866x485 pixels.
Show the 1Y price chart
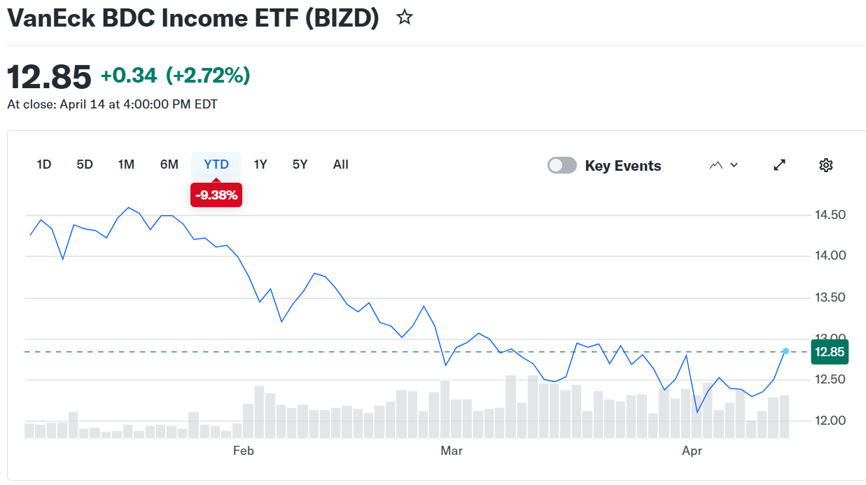click(x=260, y=164)
